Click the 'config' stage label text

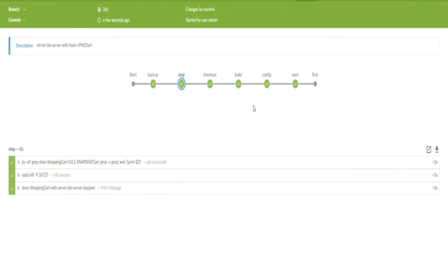click(x=267, y=75)
